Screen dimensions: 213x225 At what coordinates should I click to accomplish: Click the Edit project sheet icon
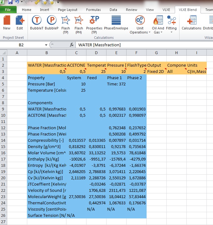[x=20, y=20]
